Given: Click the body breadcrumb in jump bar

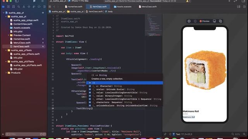Looking at the screenshot, I should (109, 12).
